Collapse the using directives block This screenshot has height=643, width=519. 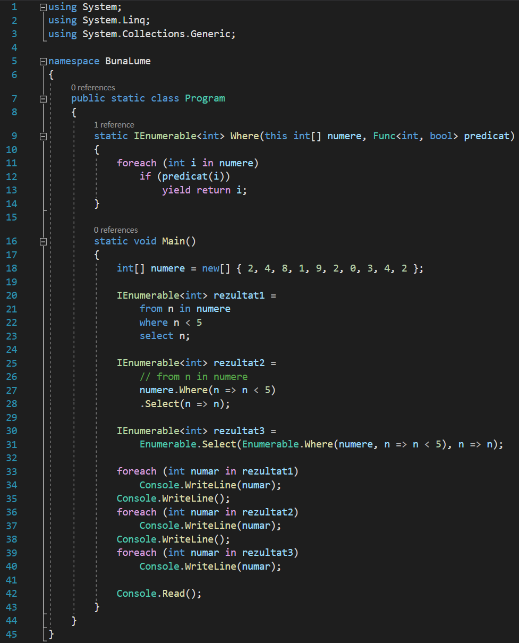43,7
